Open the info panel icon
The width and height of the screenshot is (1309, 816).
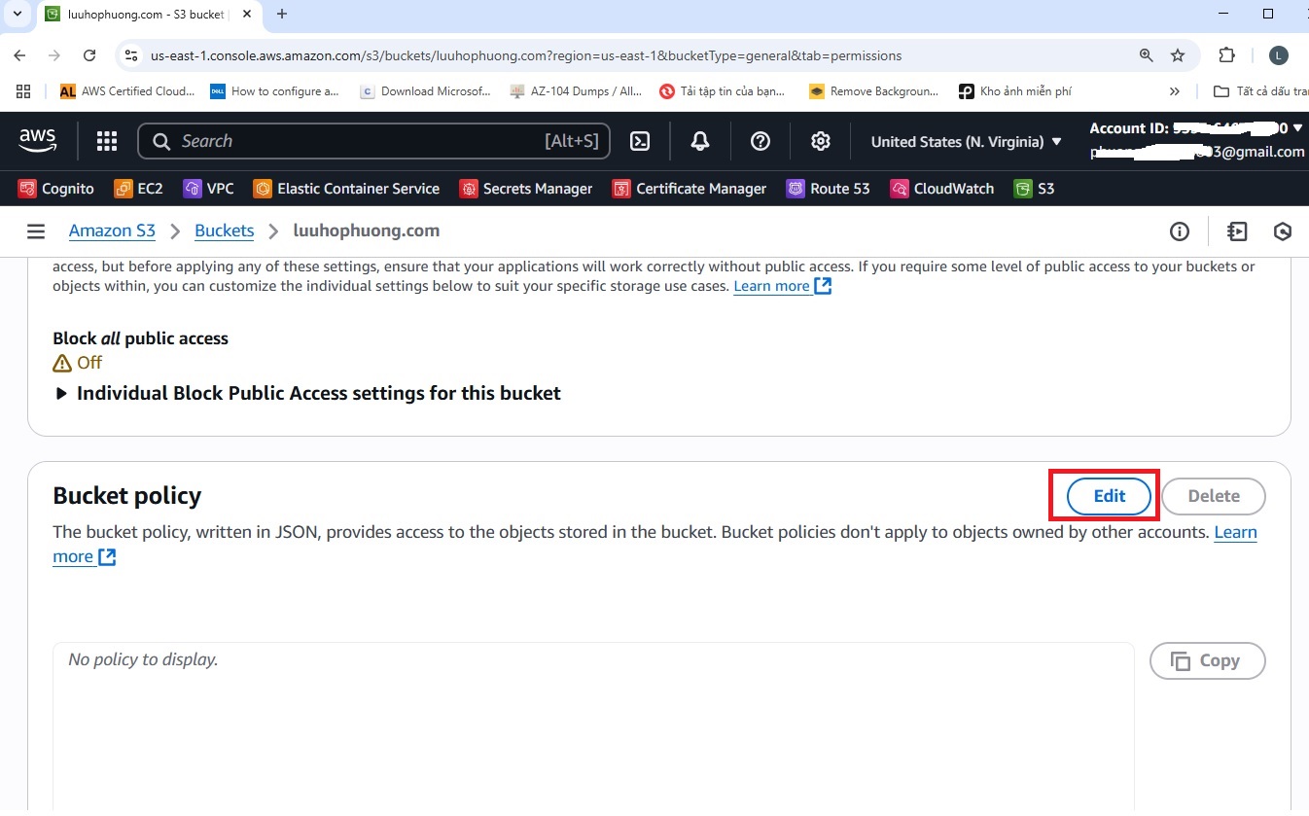(x=1180, y=231)
